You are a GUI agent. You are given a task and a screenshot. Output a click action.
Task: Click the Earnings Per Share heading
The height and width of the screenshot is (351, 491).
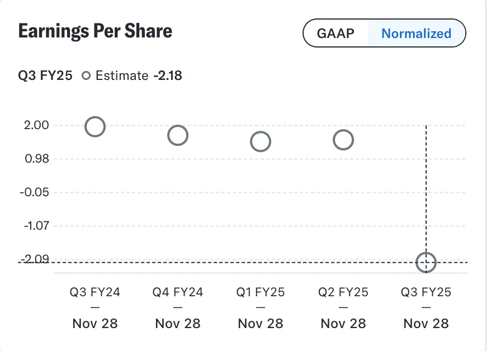point(95,31)
